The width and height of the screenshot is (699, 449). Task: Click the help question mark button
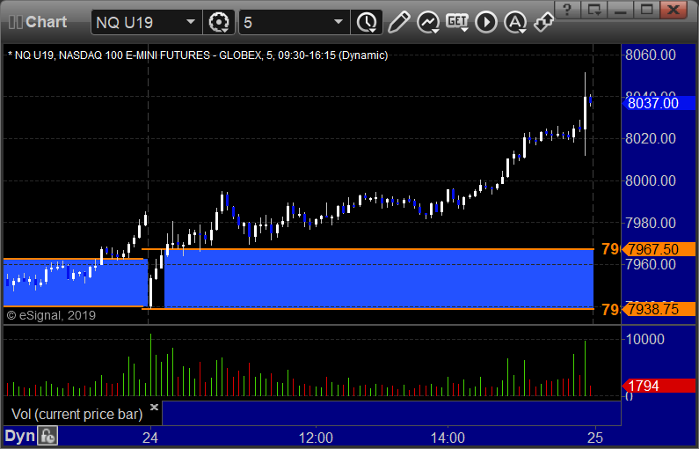pos(567,10)
